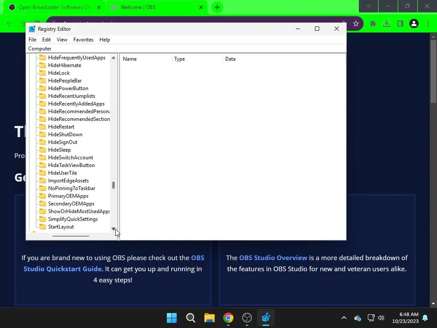Screen dimensions: 437x328
Task: Select the ImportEdgeAssets key
Action: coord(68,181)
